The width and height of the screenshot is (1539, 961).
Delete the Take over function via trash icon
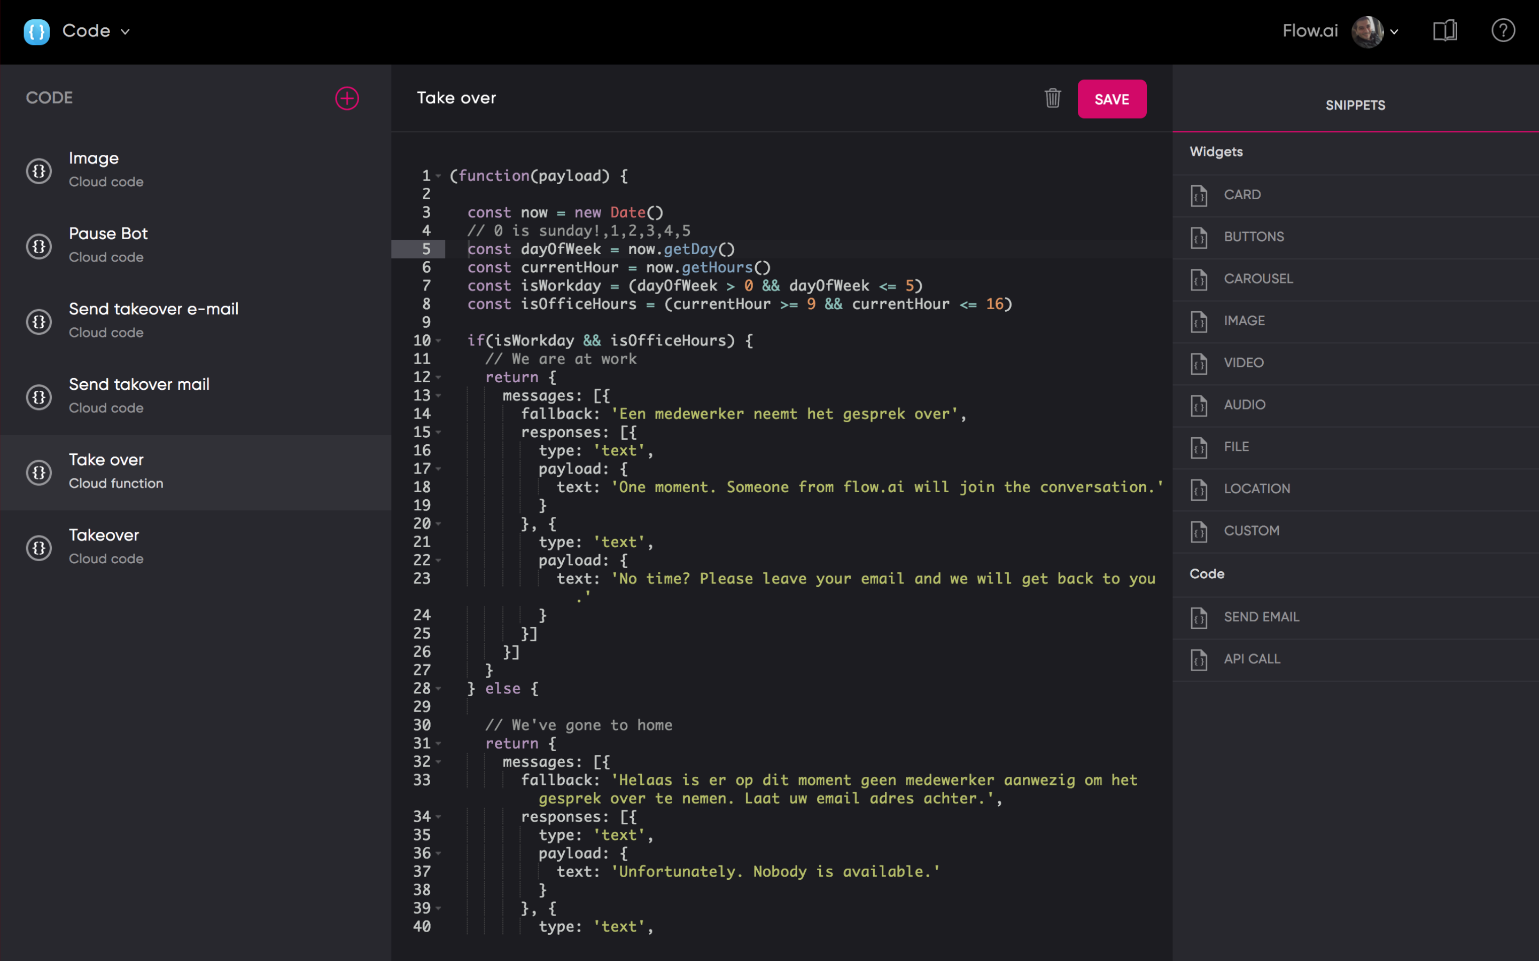(1052, 98)
